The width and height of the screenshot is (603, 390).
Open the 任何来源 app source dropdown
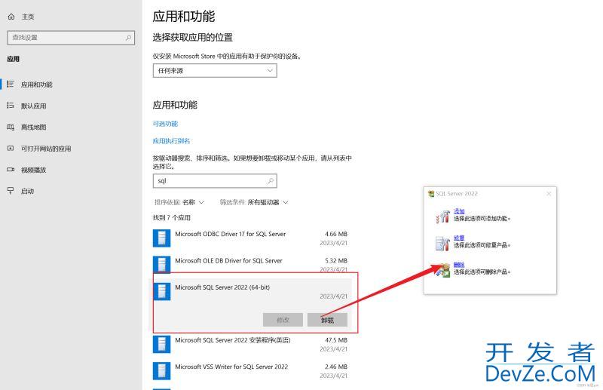pyautogui.click(x=215, y=70)
